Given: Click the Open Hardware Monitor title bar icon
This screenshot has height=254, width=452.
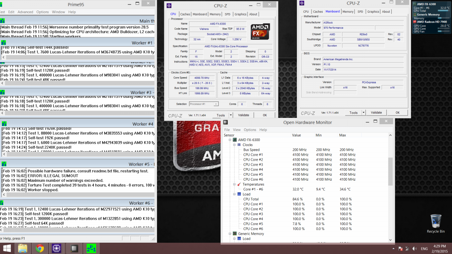Looking at the screenshot, I should (226, 122).
